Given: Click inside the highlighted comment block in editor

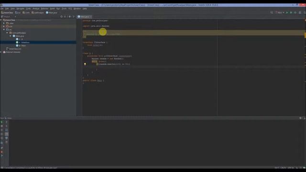Looking at the screenshot, I should tap(193, 34).
